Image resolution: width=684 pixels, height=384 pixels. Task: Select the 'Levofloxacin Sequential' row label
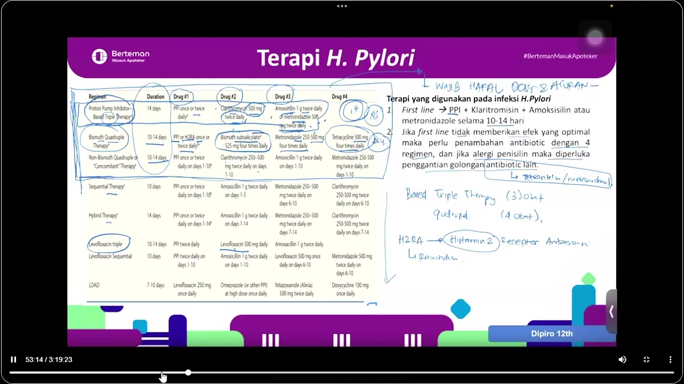[110, 257]
